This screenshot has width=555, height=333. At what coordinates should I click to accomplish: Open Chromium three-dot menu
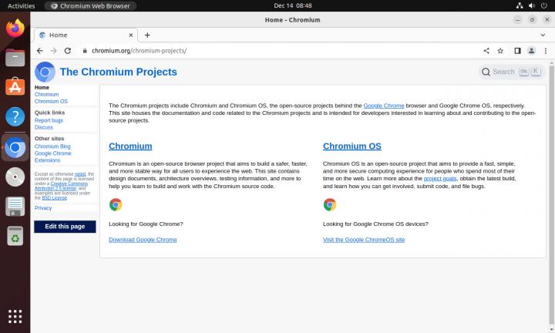(x=546, y=51)
